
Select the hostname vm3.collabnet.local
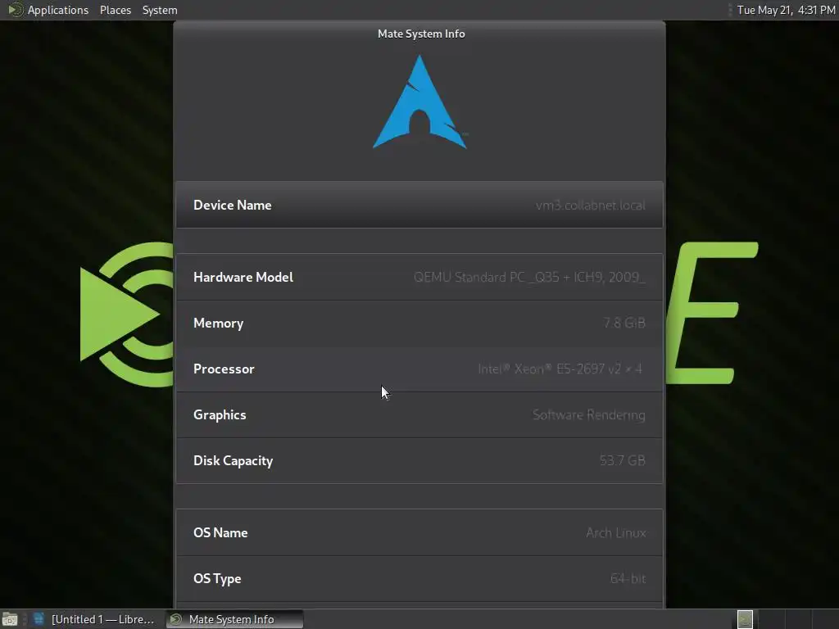590,206
